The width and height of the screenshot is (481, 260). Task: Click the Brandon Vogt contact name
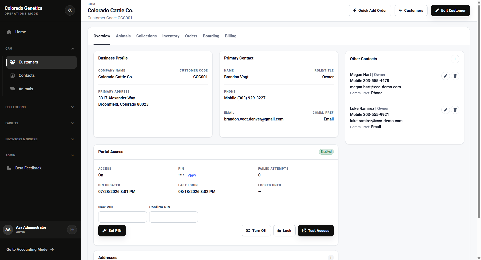[x=236, y=77]
